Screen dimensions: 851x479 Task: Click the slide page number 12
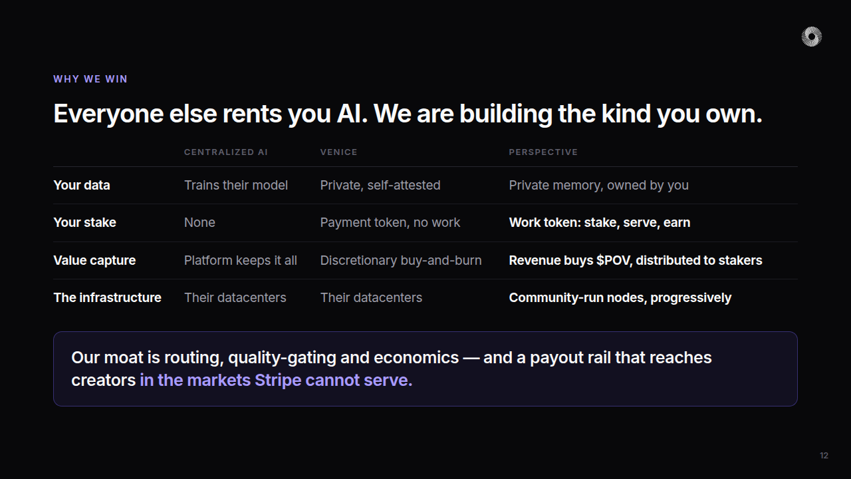point(824,456)
